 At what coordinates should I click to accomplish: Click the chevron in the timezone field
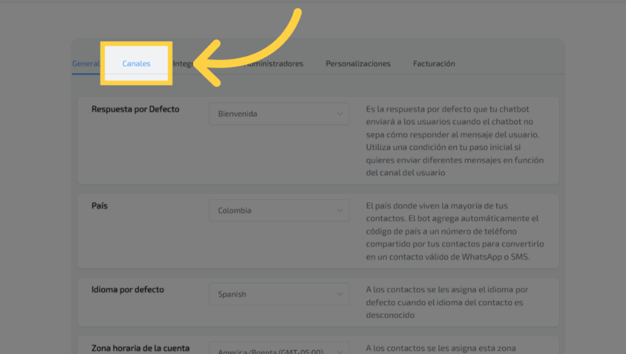(340, 351)
